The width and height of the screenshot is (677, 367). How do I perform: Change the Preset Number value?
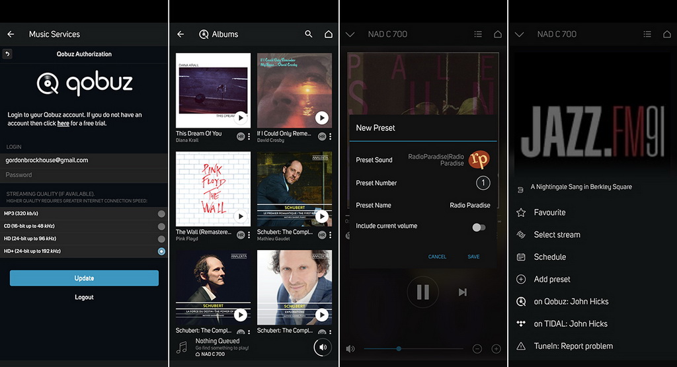483,183
